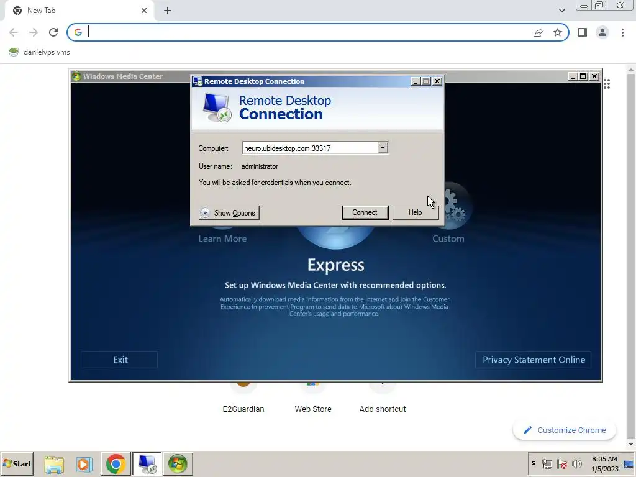Toggle Chrome side panel
636x477 pixels.
pos(583,32)
